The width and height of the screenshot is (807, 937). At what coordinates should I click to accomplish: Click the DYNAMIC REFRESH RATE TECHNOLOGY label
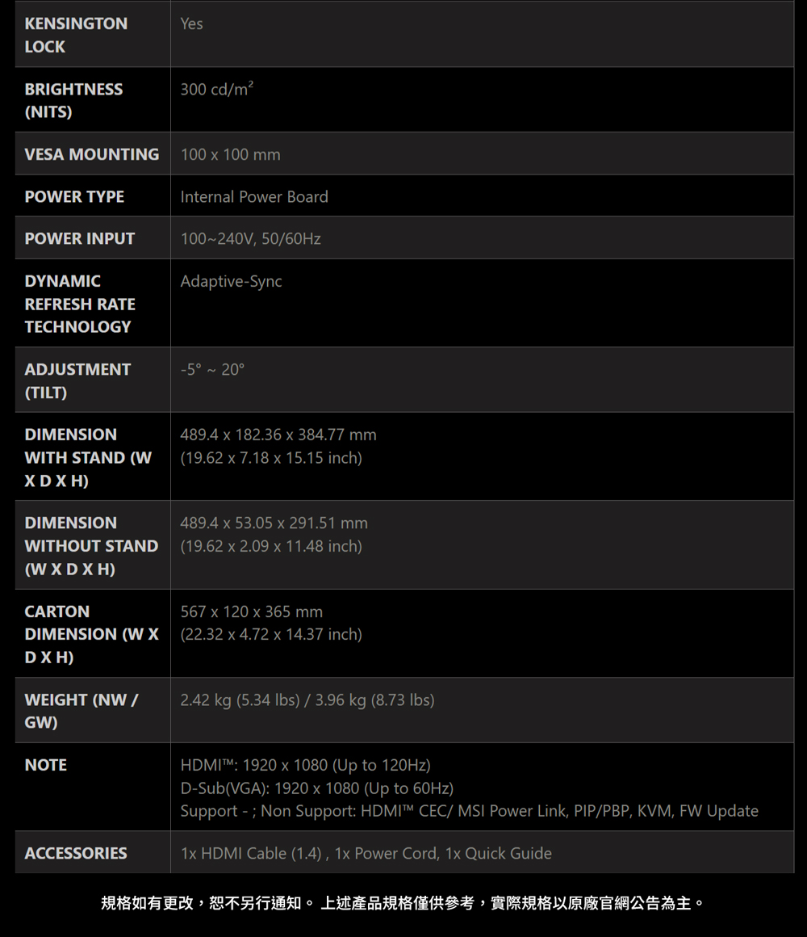click(80, 304)
